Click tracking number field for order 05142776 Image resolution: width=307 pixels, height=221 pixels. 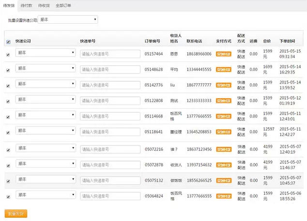(x=110, y=85)
